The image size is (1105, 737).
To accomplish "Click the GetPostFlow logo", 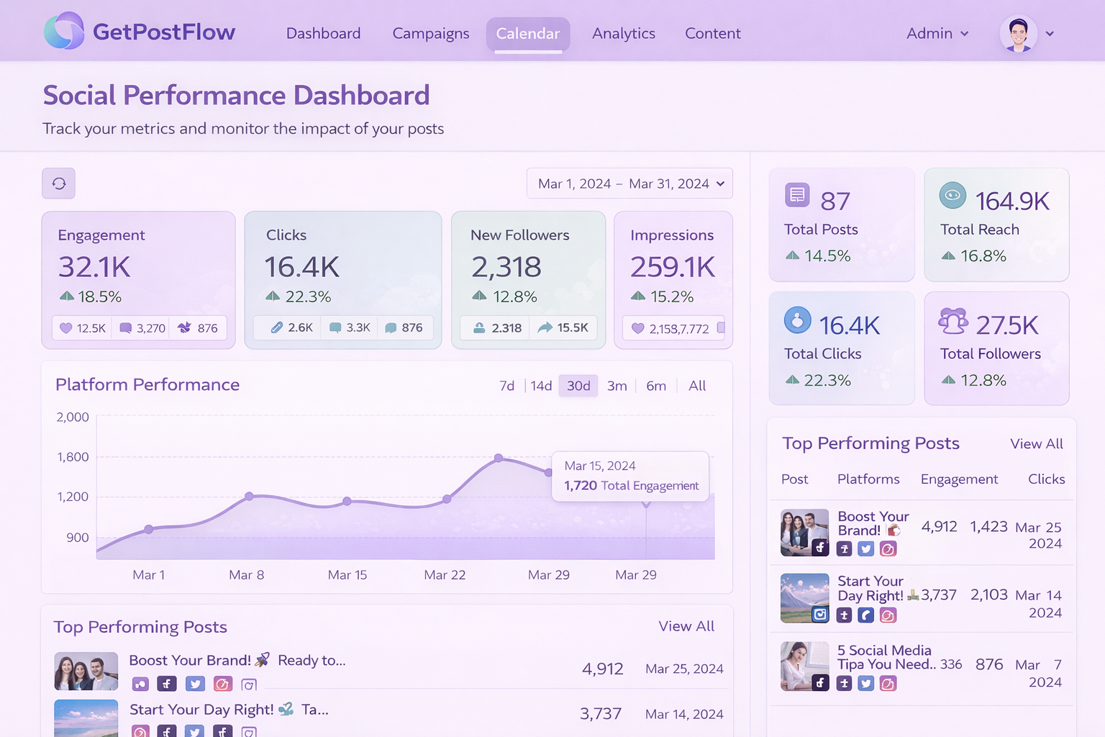I will point(140,31).
